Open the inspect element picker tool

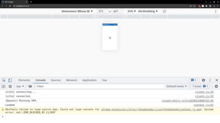click(x=4, y=80)
